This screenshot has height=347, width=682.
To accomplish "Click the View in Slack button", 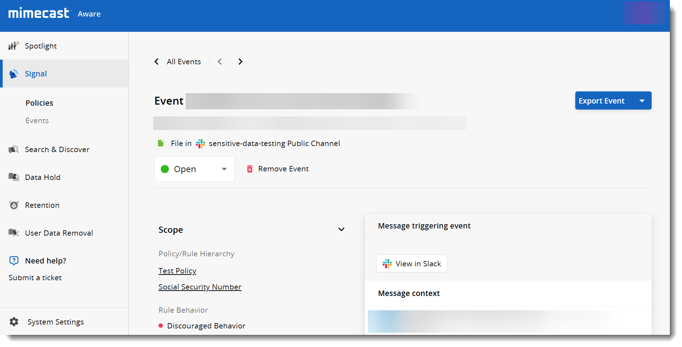I will pyautogui.click(x=411, y=264).
